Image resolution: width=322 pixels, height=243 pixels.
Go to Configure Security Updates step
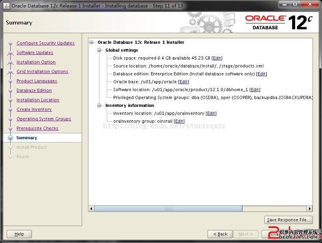click(45, 43)
